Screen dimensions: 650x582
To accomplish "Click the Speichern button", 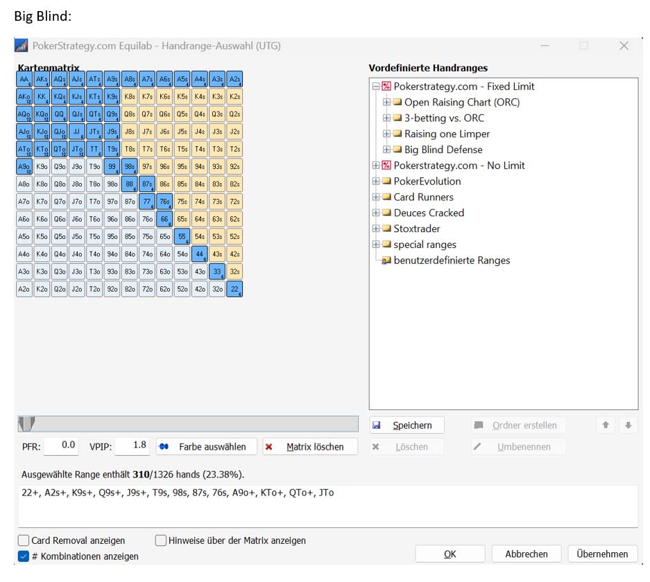I will coord(407,425).
